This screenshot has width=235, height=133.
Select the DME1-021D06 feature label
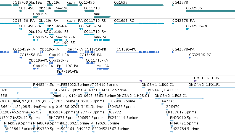click(207, 78)
